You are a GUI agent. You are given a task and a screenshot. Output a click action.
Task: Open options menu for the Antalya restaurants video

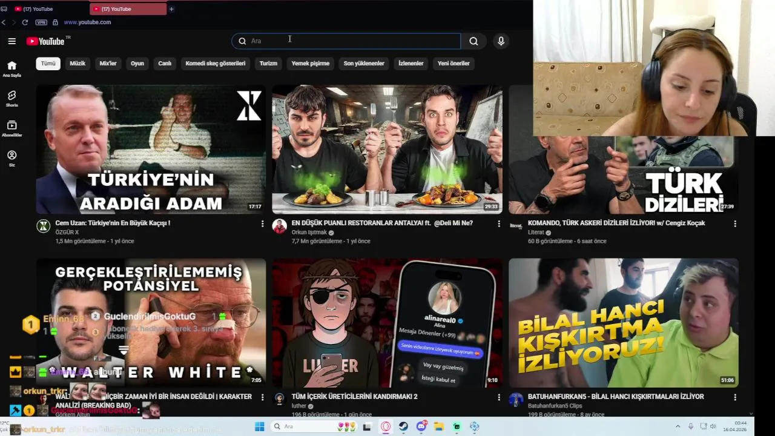tap(499, 223)
